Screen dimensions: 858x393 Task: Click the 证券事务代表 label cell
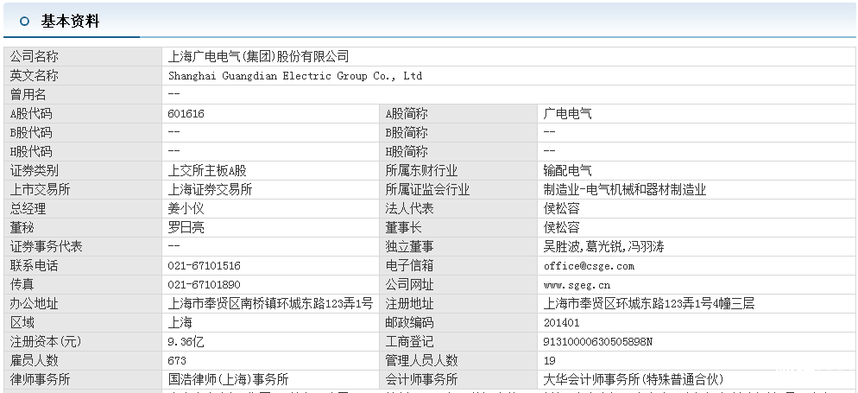point(83,247)
